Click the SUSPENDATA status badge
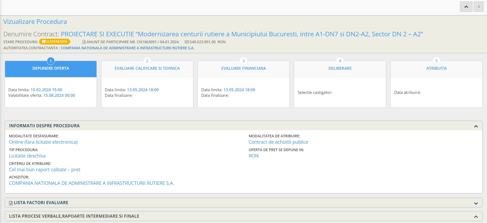Image resolution: width=487 pixels, height=223 pixels. coord(54,42)
